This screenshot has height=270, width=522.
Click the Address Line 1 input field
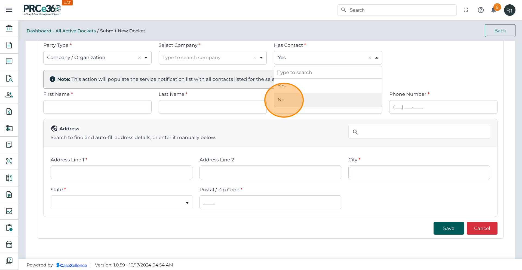[x=121, y=173]
